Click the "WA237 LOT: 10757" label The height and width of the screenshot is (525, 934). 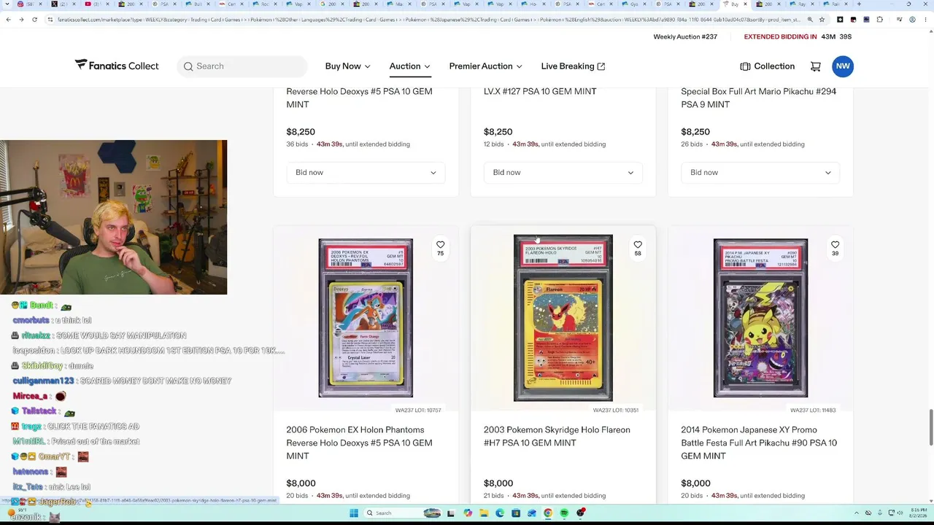pyautogui.click(x=418, y=411)
